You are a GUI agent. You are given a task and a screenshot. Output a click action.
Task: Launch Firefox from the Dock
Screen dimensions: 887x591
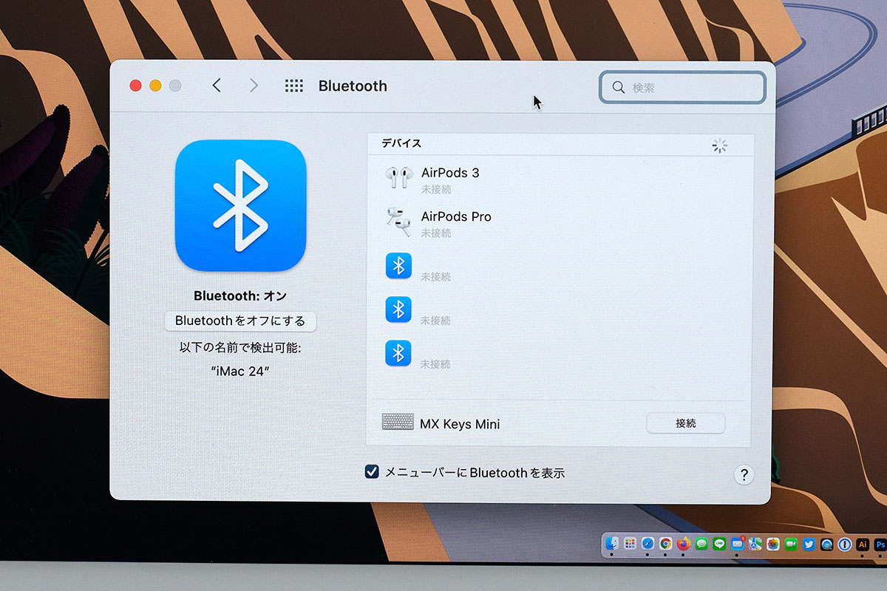(684, 544)
